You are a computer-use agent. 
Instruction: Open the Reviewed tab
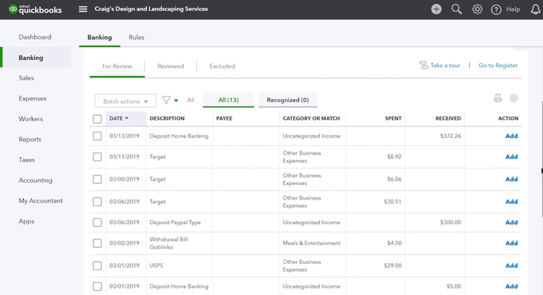tap(171, 66)
